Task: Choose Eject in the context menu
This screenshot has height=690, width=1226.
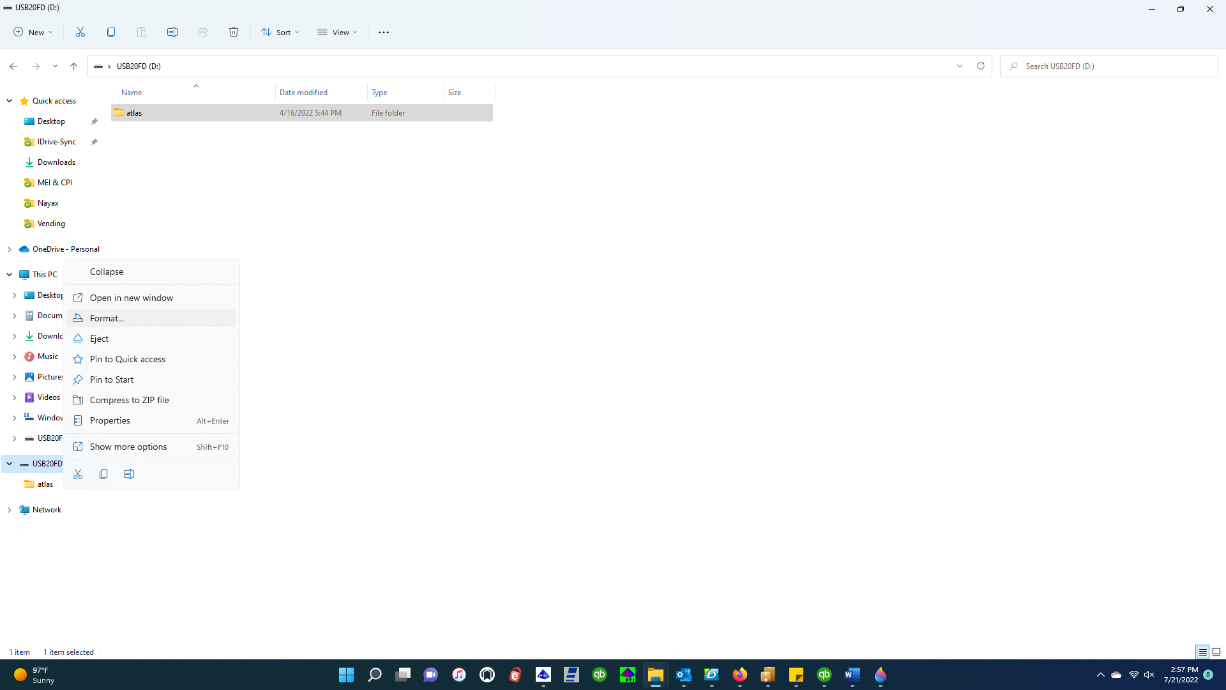Action: click(99, 339)
